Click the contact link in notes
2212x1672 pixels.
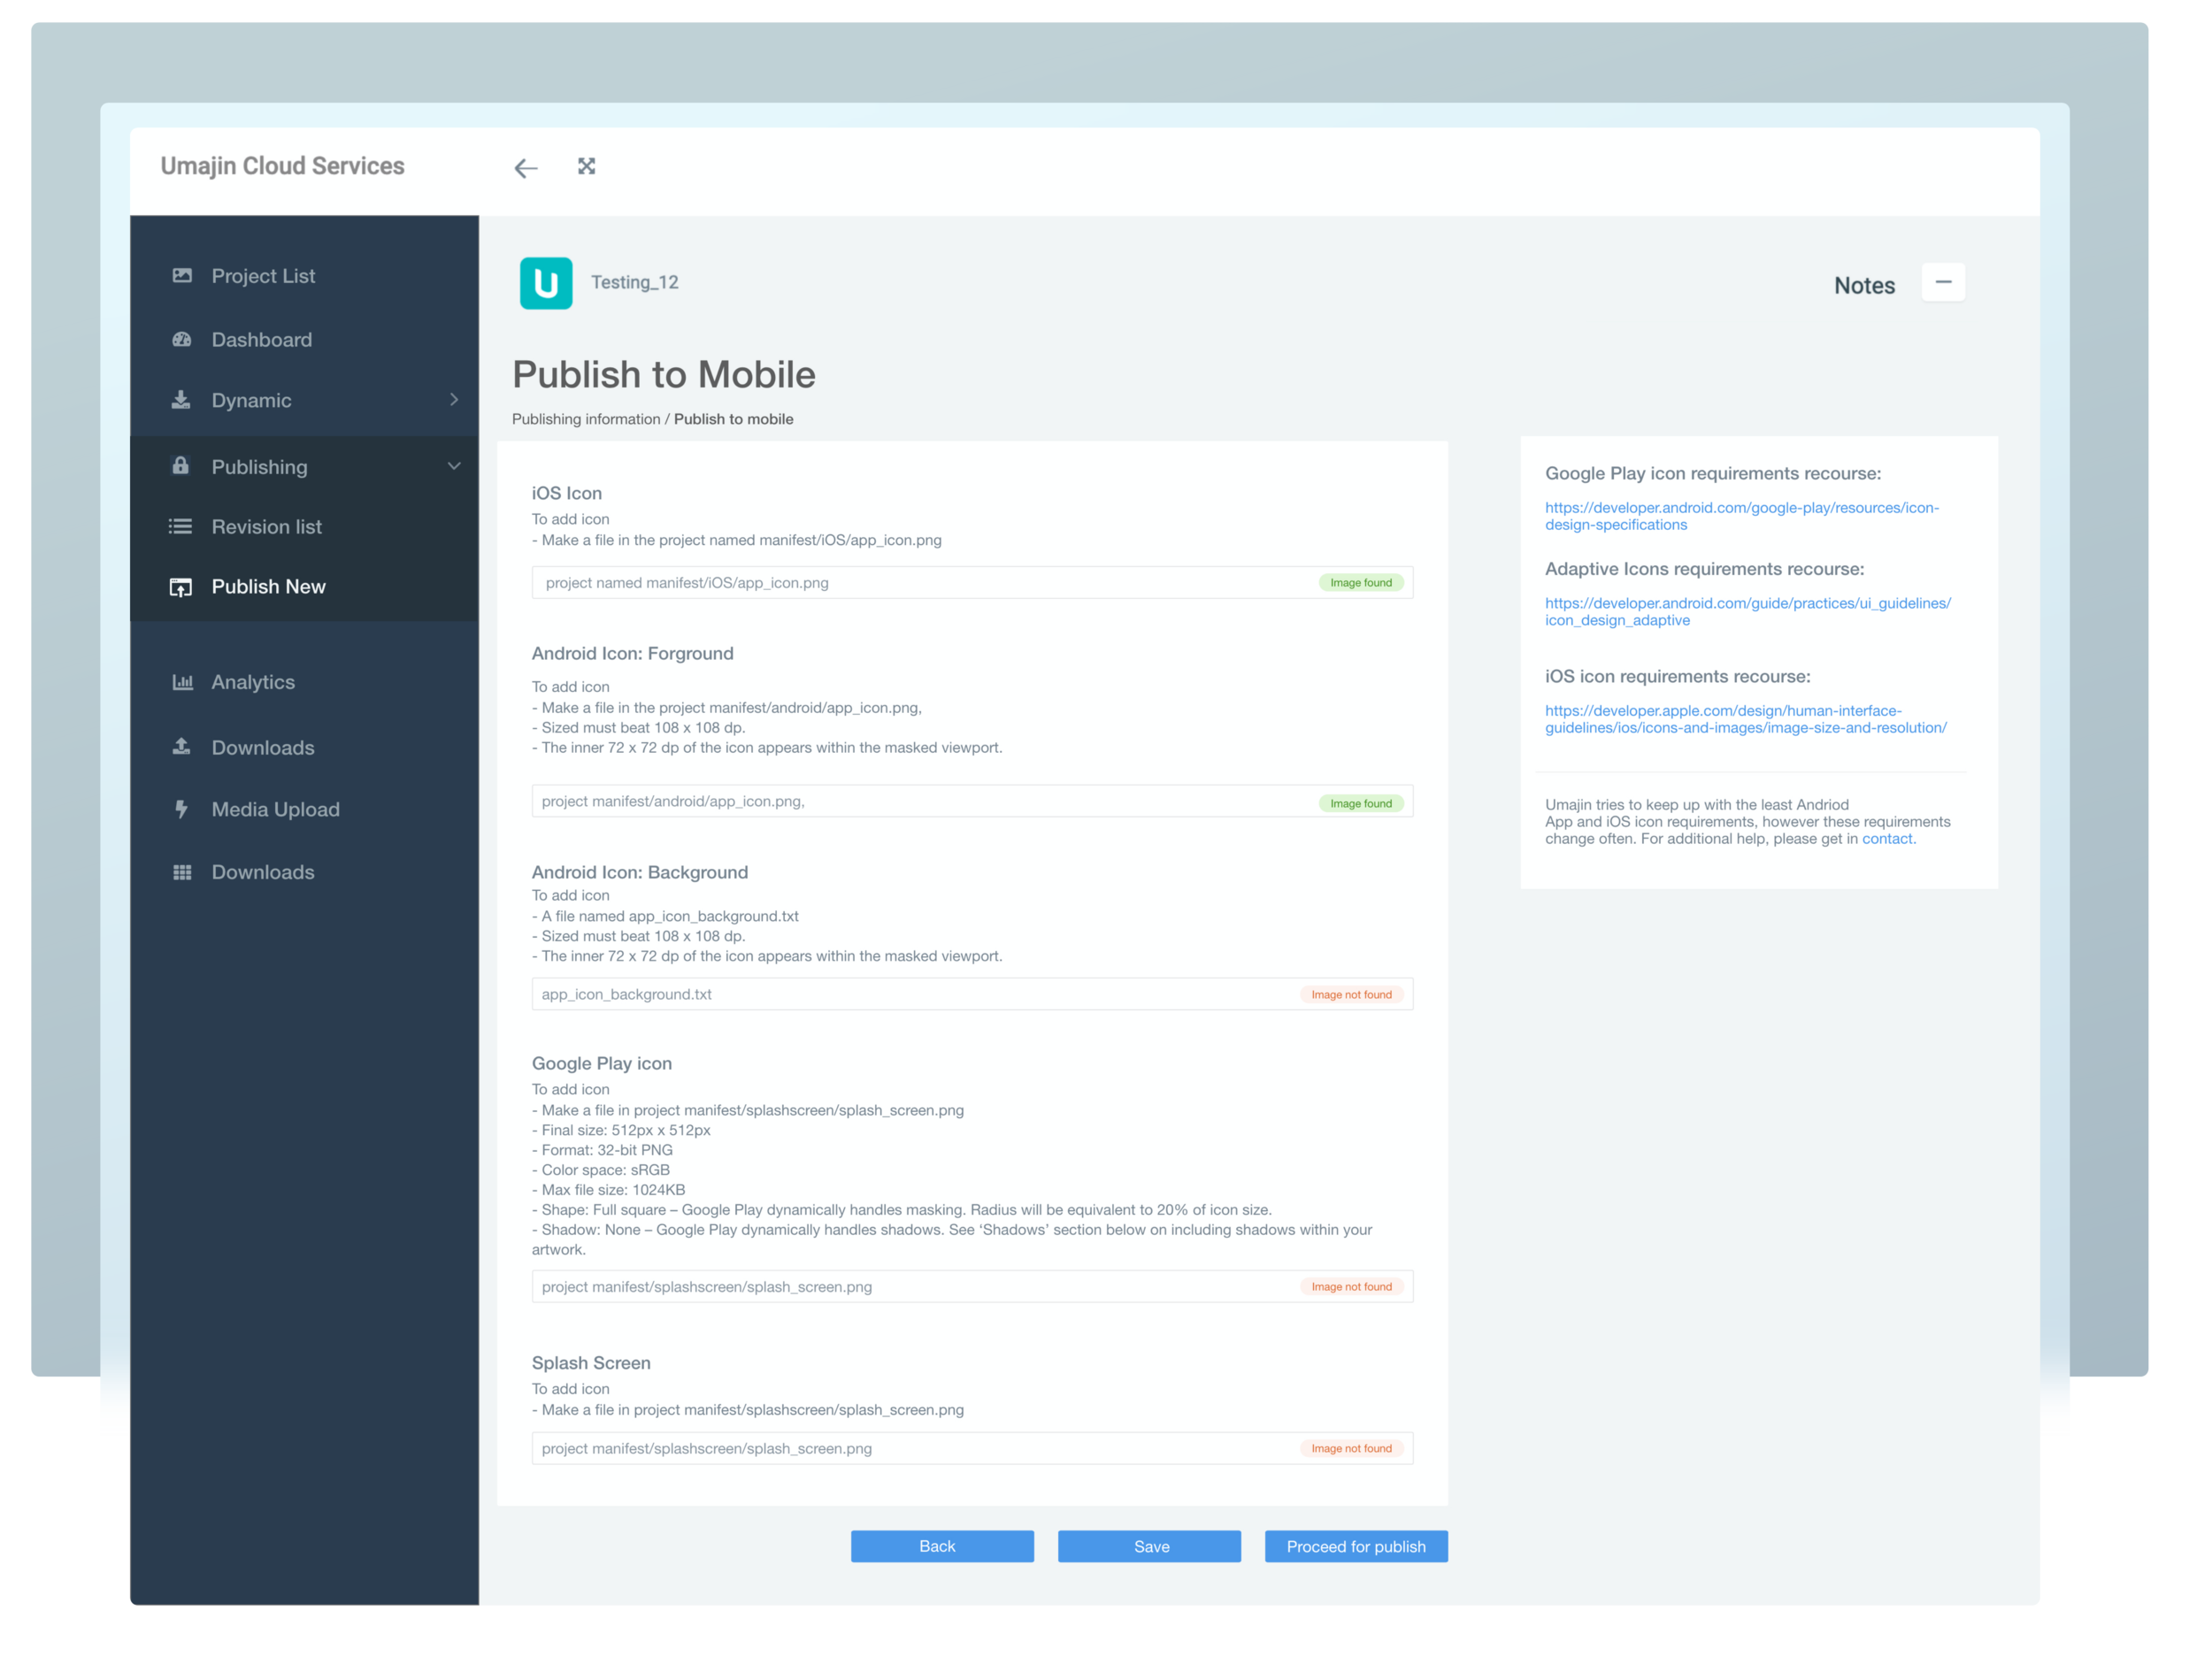(x=1886, y=839)
